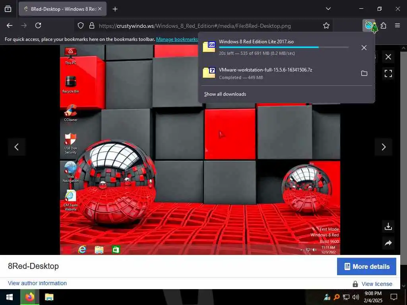407x305 pixels.
Task: Open the notification action center
Action: [x=394, y=297]
